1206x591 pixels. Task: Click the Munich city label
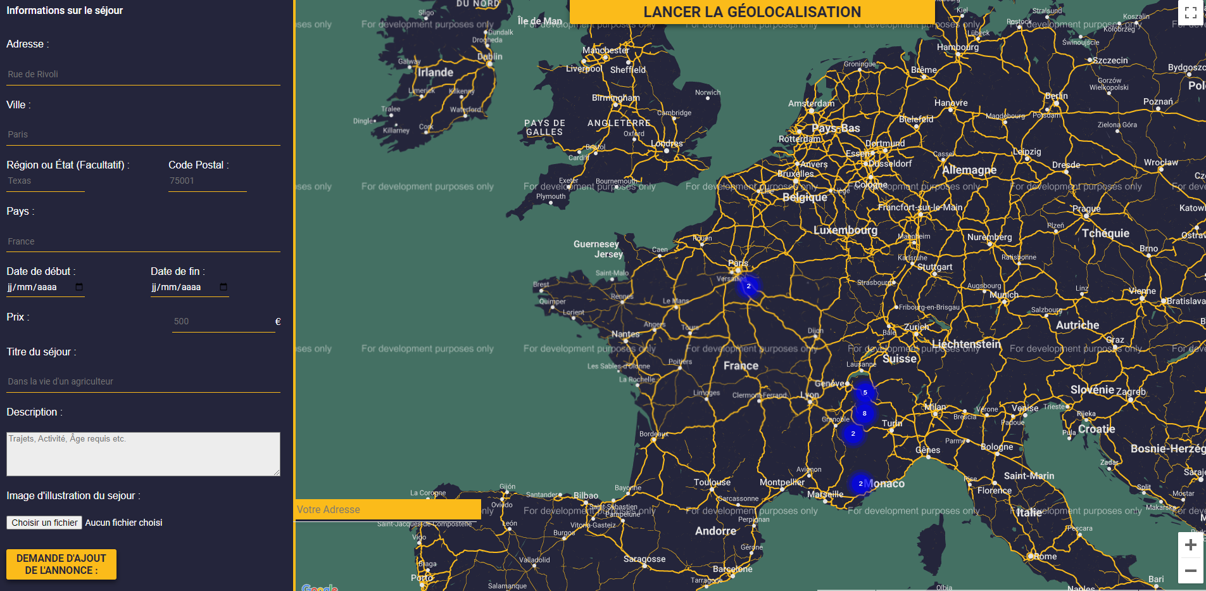(x=1004, y=295)
